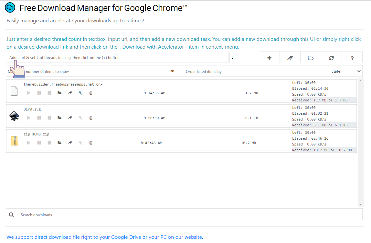The image size is (371, 243).
Task: Click the link icon for zip_10MB.zip
Action: click(80, 143)
